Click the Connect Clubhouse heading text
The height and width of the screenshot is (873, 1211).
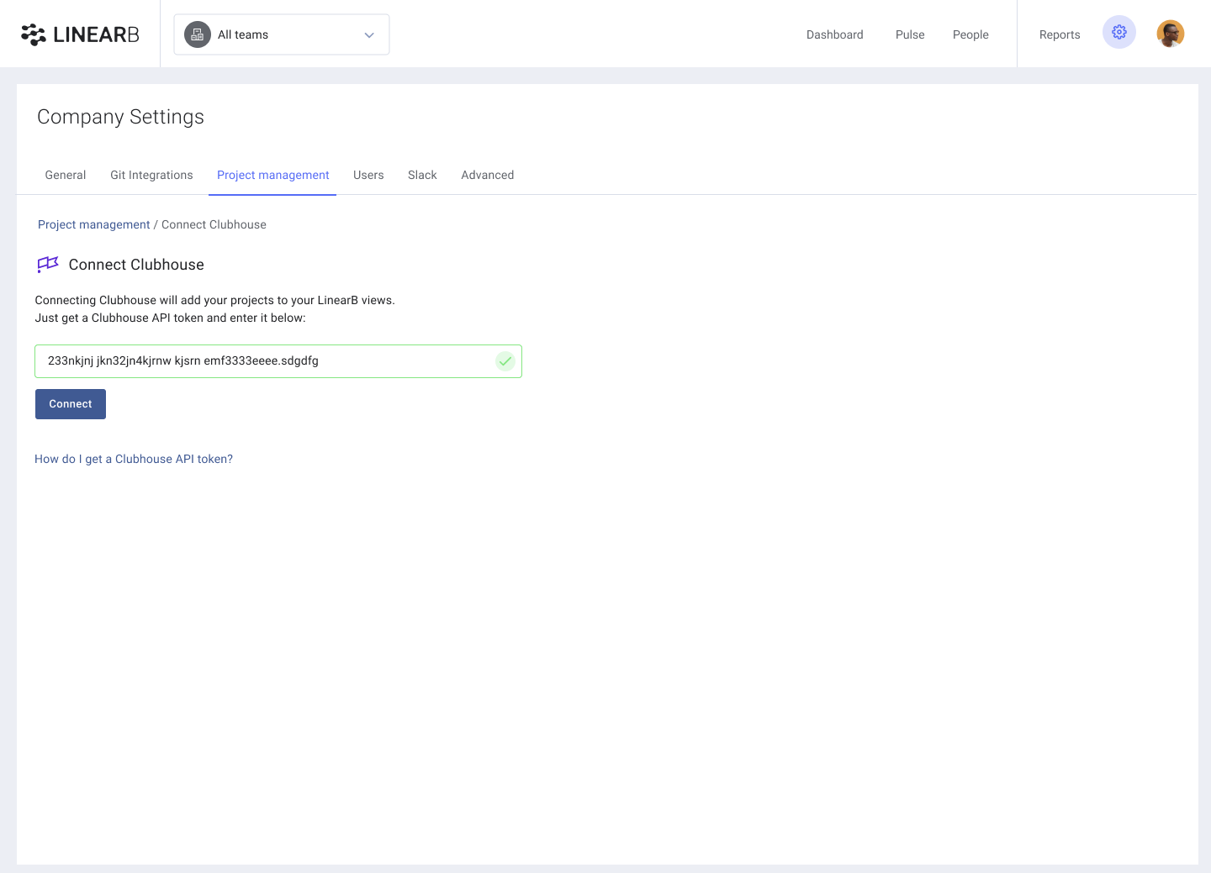pyautogui.click(x=136, y=265)
